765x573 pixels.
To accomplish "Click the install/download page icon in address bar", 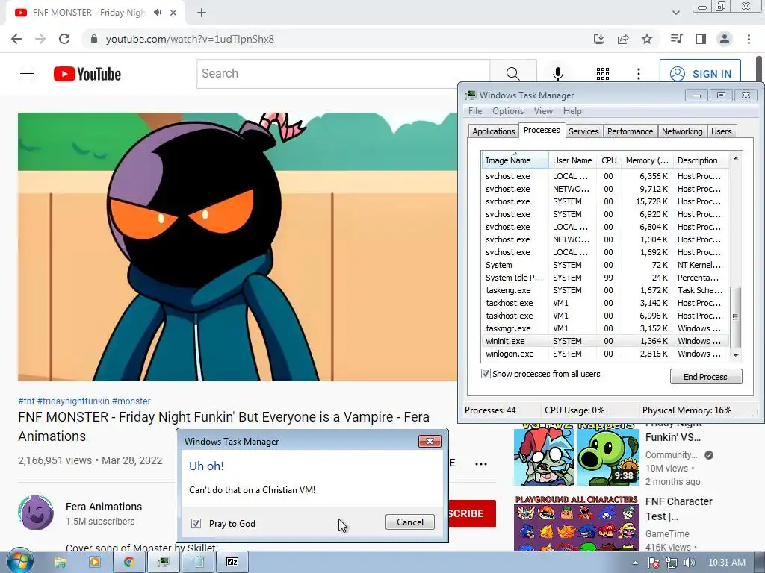I will point(598,39).
